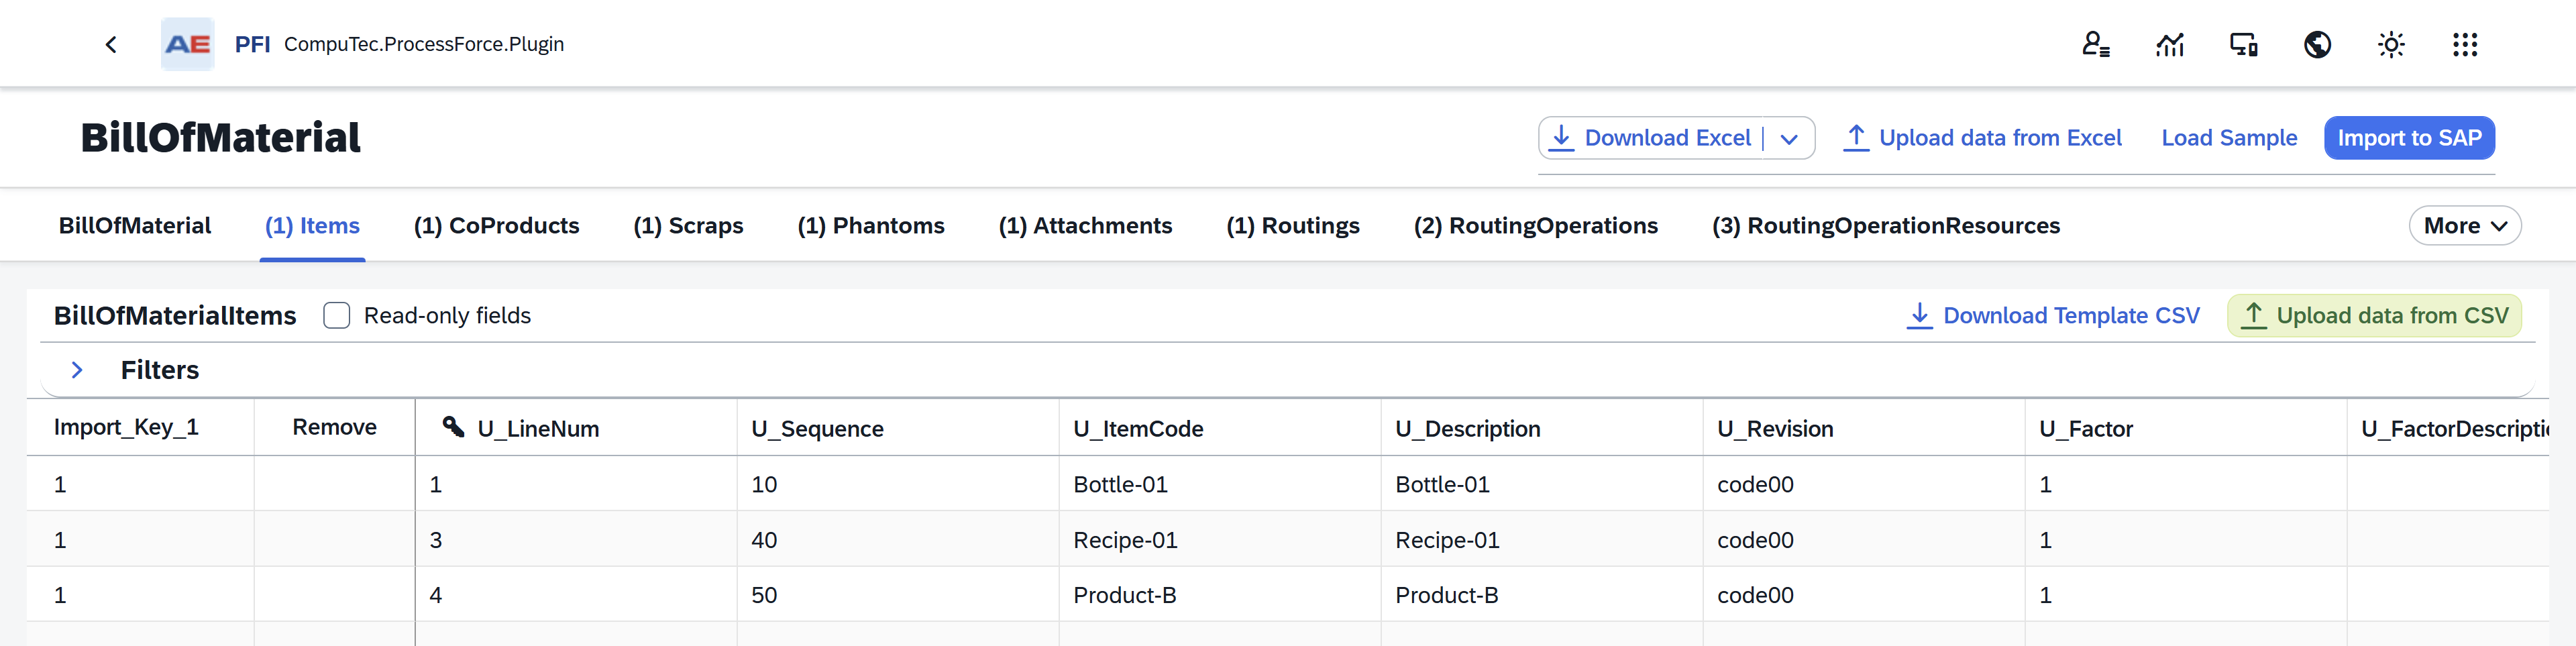2576x646 pixels.
Task: Click Upload data from Excel
Action: (1983, 138)
